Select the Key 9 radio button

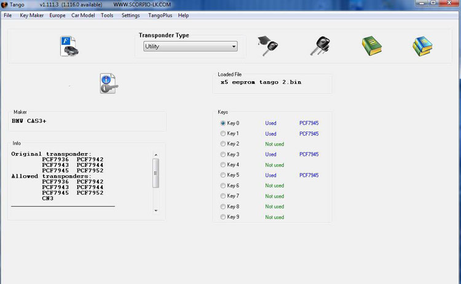(223, 216)
